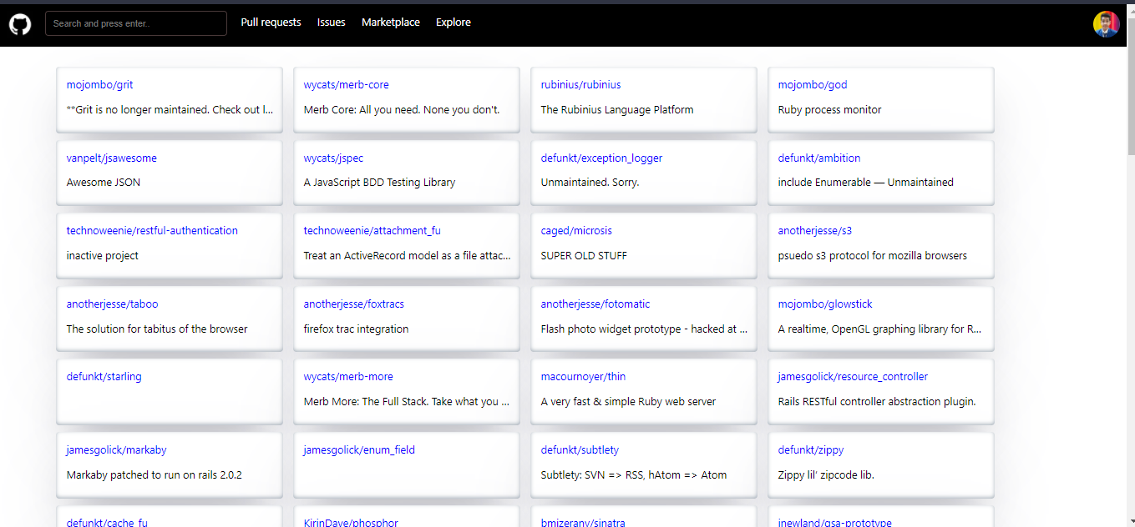Viewport: 1135px width, 527px height.
Task: Open the defunkt/zippy repository link
Action: (811, 450)
